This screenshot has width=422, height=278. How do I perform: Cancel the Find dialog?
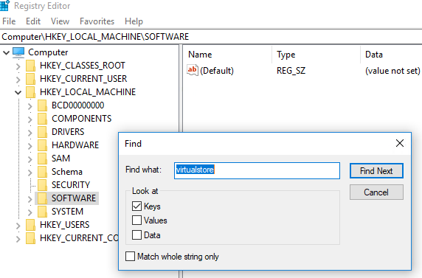point(376,192)
